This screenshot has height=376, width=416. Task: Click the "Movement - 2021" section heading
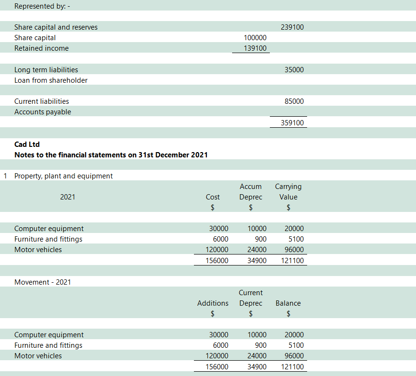coord(43,282)
